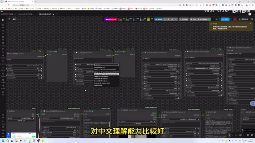255x143 pixels.
Task: Increase Top_P 0.80 value in CustomVoice node
Action: (x=179, y=81)
